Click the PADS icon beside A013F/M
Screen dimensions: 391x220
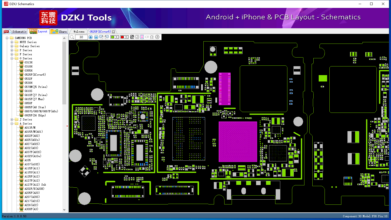pos(21,128)
